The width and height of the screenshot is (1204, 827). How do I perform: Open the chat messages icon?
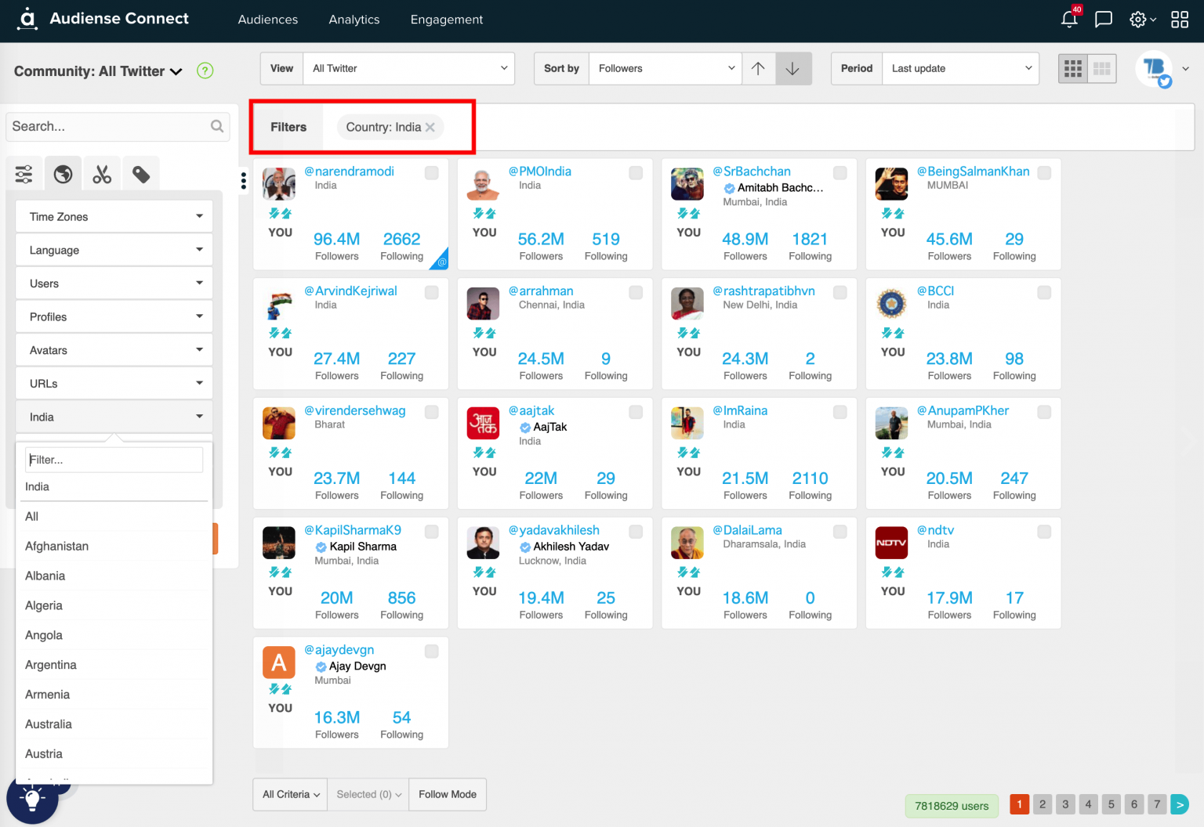(x=1103, y=19)
